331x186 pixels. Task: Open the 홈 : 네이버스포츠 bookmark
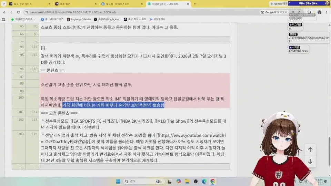[x=52, y=19]
